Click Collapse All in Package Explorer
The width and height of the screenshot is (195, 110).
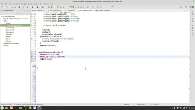click(x=17, y=14)
